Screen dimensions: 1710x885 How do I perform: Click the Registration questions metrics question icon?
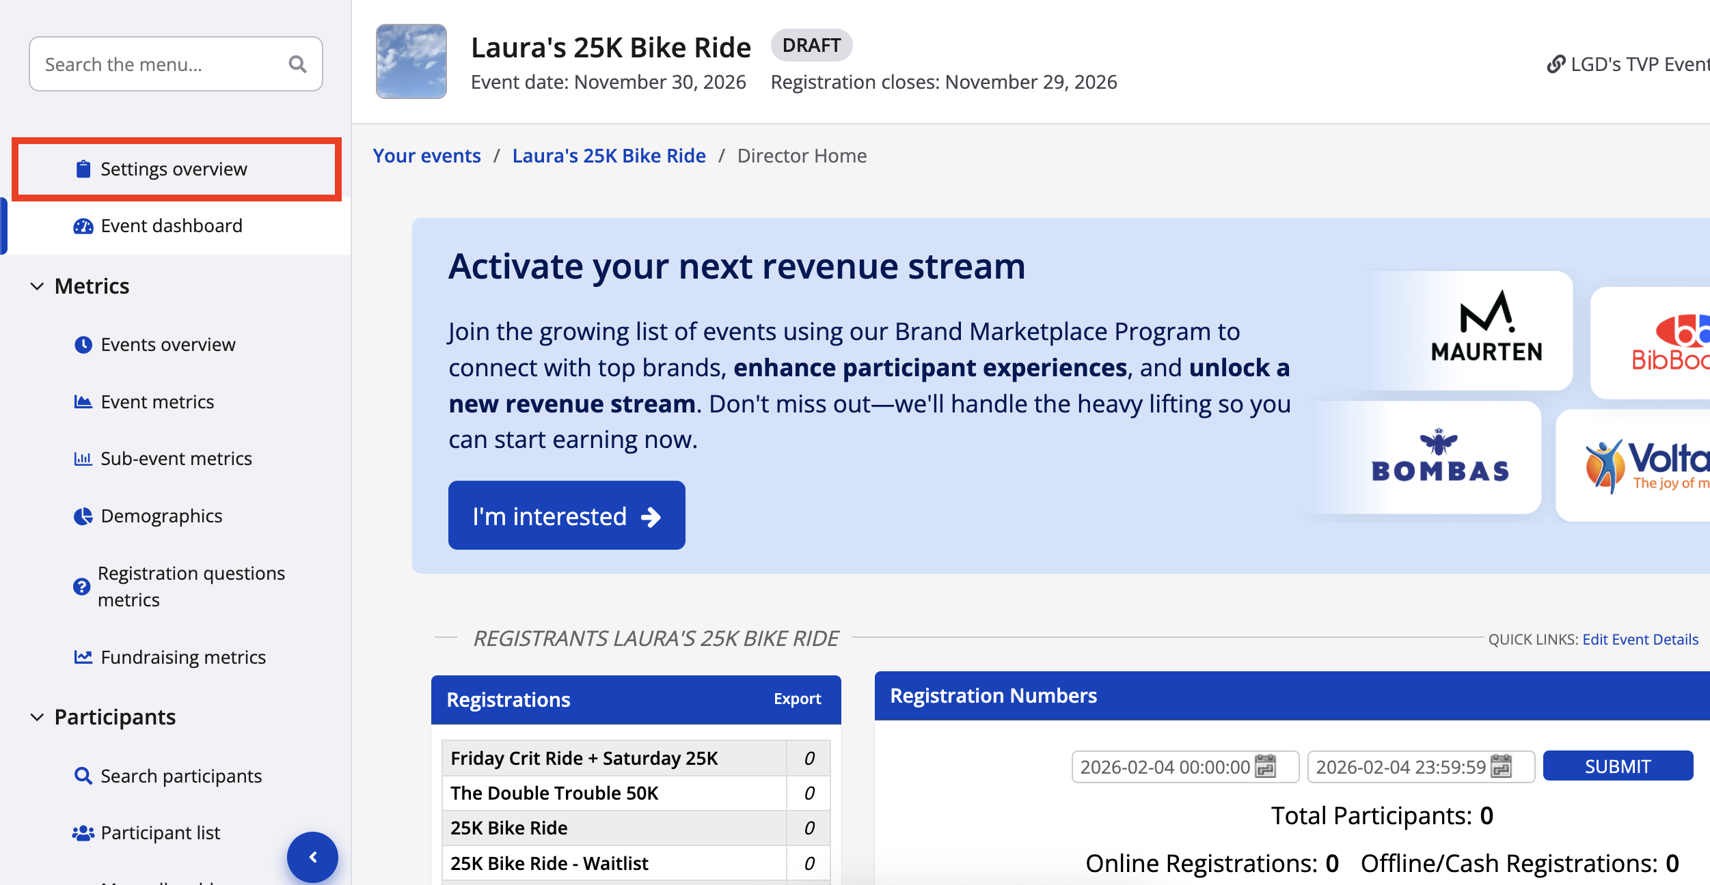tap(81, 587)
